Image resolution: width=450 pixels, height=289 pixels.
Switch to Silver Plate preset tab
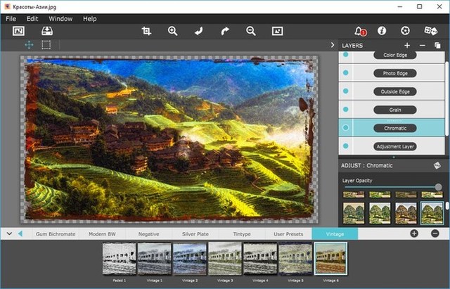coord(195,234)
